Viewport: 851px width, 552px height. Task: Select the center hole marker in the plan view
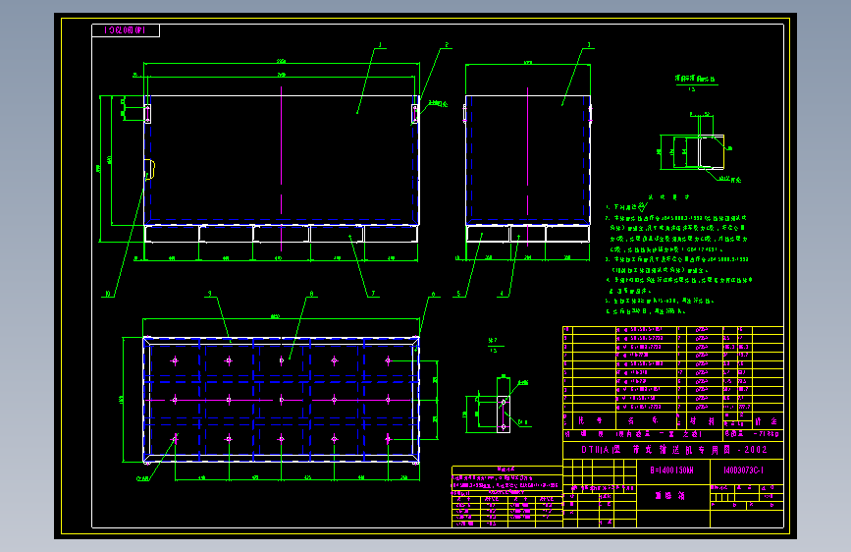tap(281, 400)
